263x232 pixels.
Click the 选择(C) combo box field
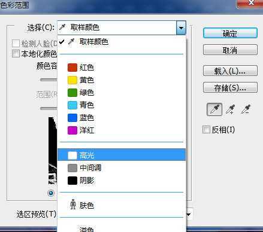pos(122,28)
